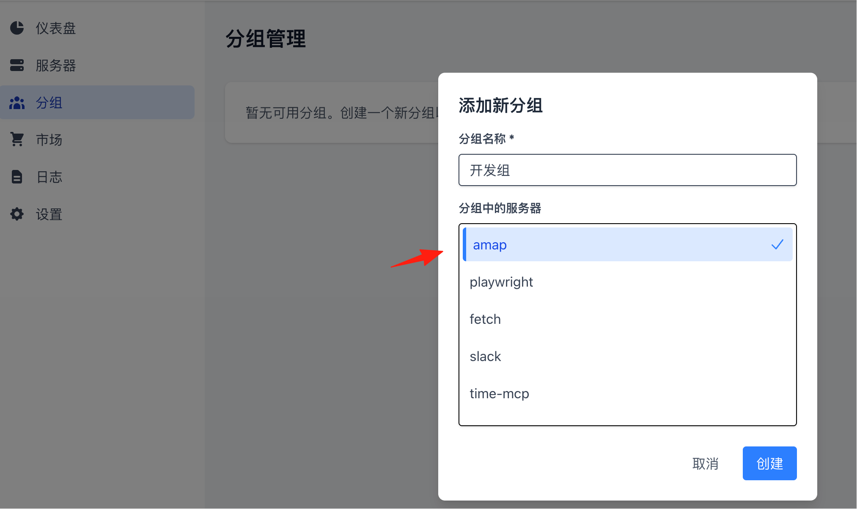Screen dimensions: 857x509
Task: Click the checkmark on the amap row
Action: [777, 244]
